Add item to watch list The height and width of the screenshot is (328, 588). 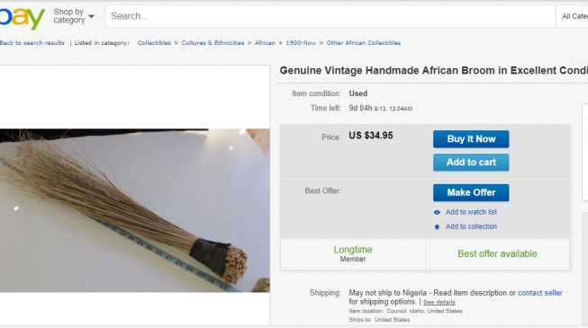point(471,212)
